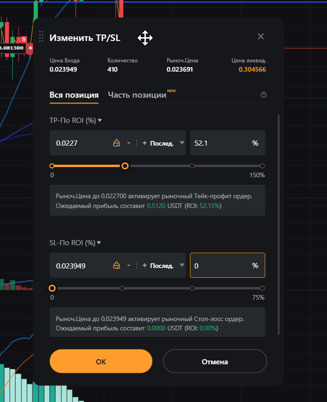Increase TP price with plus button

(x=144, y=143)
